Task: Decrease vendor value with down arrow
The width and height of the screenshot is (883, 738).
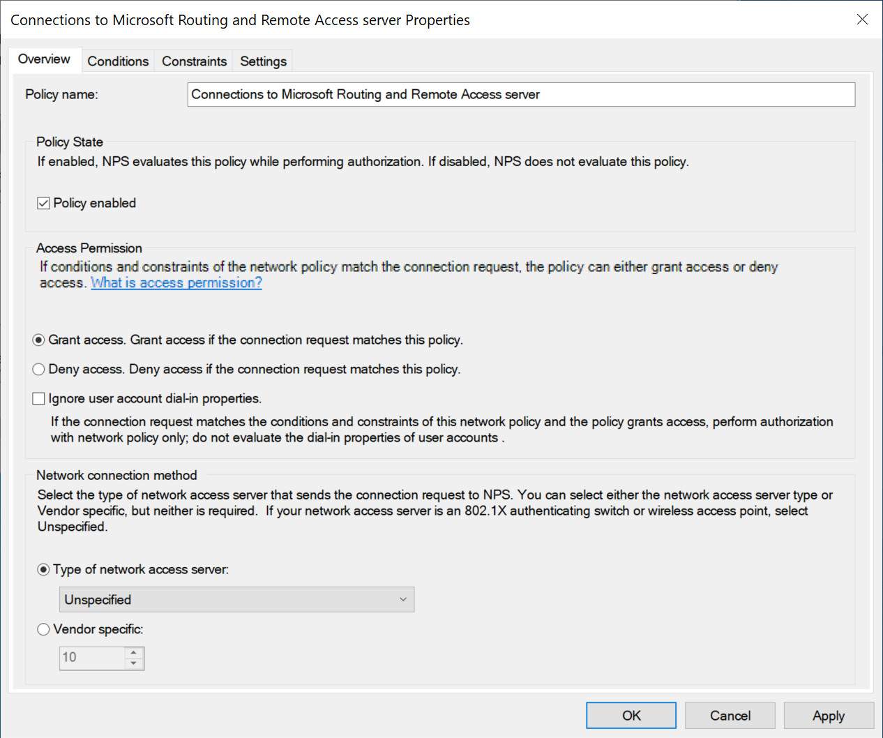Action: (134, 663)
